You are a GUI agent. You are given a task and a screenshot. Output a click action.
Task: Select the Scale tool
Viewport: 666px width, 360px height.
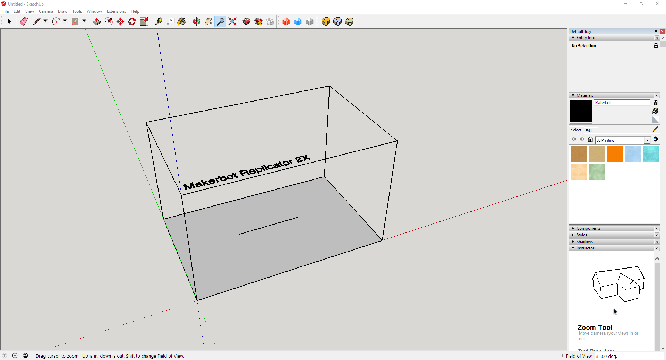click(x=144, y=21)
